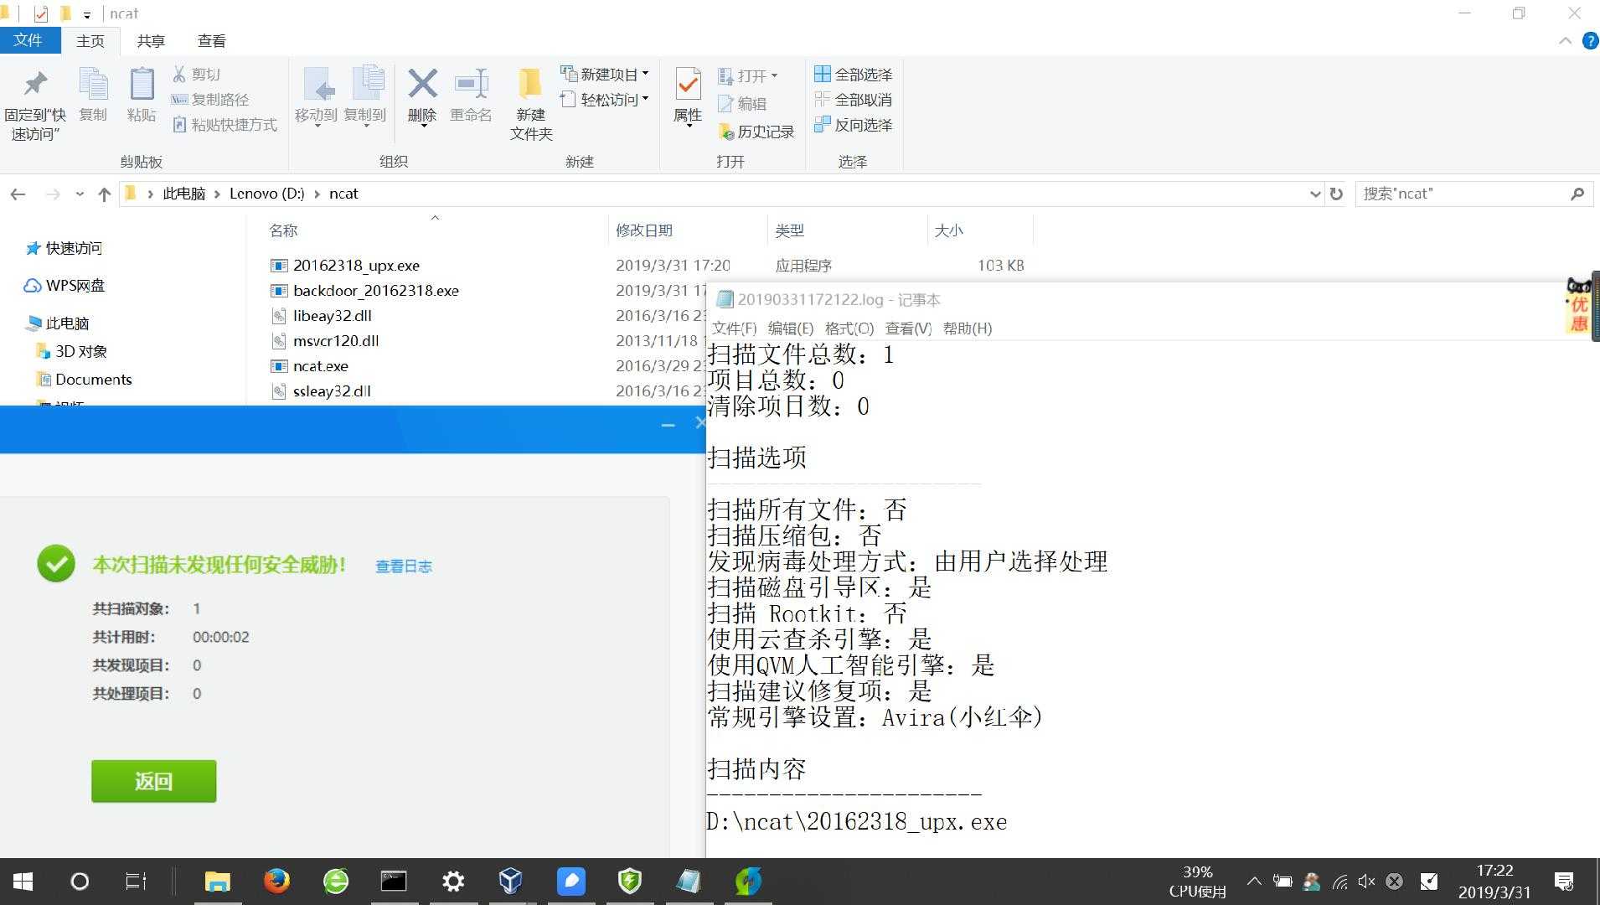Select the file backdoor_20162318.exe
This screenshot has height=905, width=1600.
tap(375, 291)
